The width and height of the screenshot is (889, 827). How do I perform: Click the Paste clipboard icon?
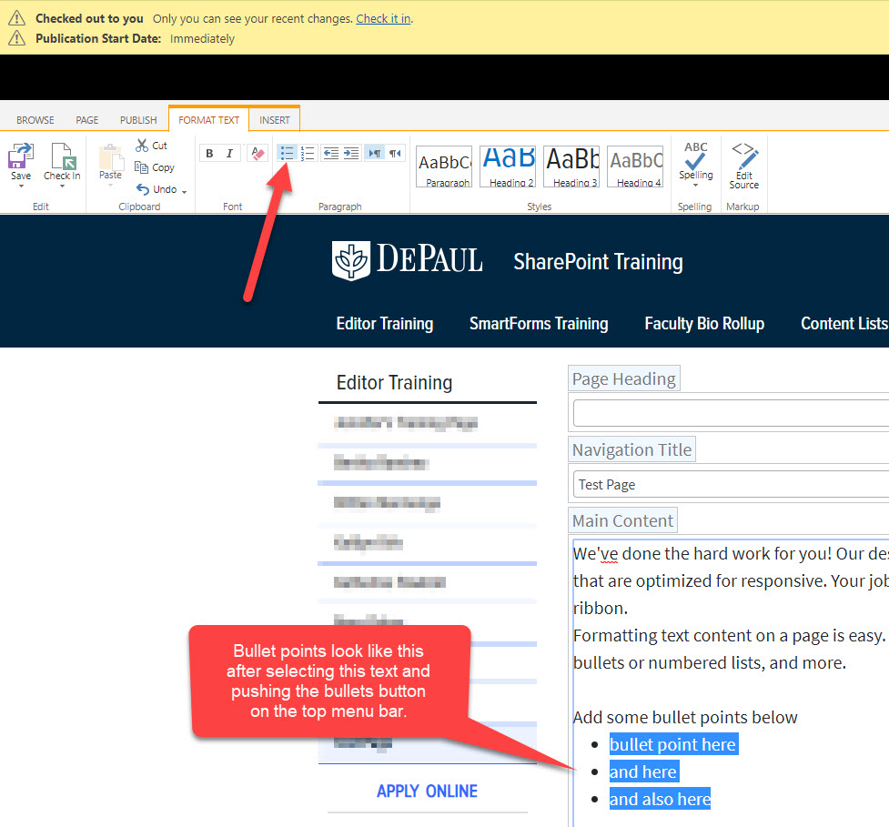tap(111, 157)
